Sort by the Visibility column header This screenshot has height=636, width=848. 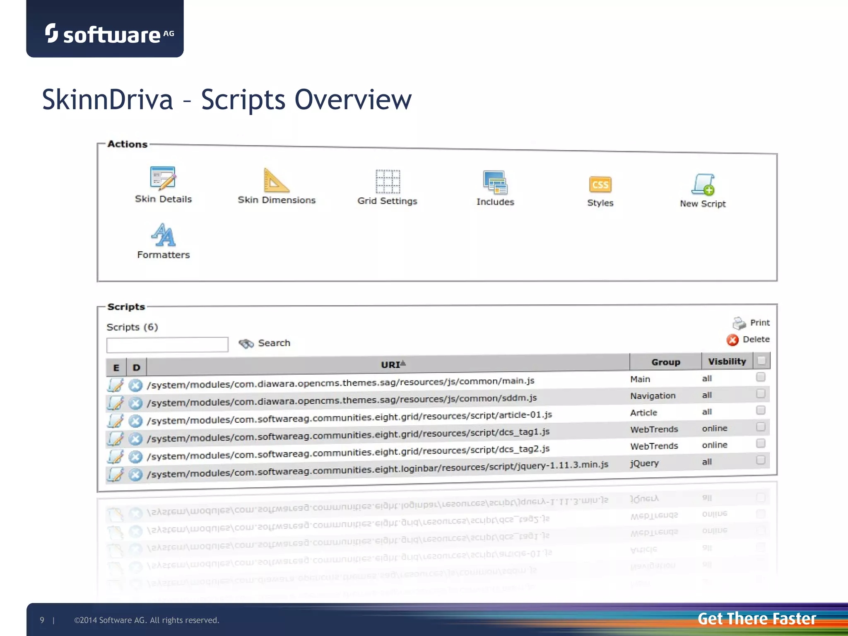point(727,361)
